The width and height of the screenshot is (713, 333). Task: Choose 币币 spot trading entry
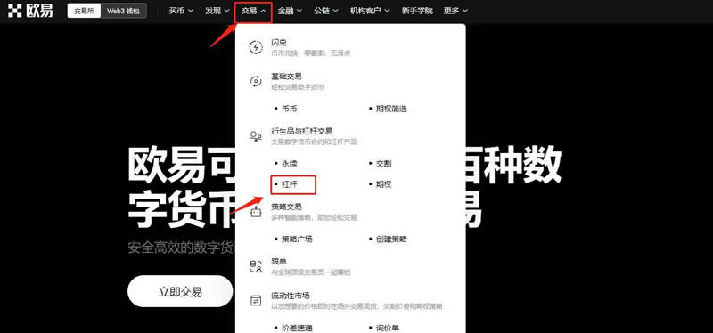(289, 109)
